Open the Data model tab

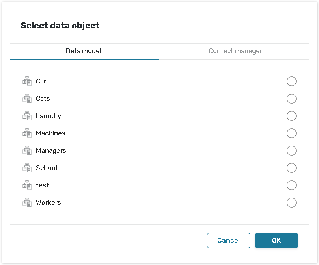coord(84,51)
